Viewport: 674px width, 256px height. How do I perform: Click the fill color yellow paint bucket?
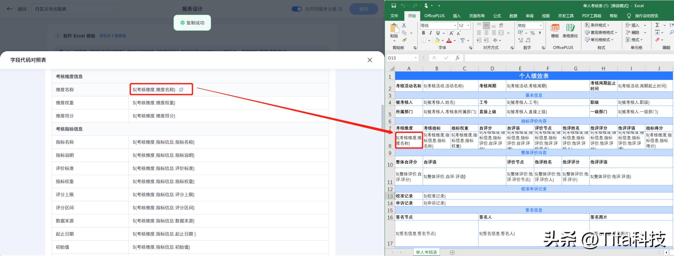[x=437, y=40]
